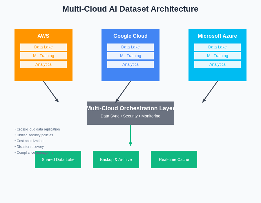Click Microsoft Azure Analytics box
This screenshot has width=261, height=203.
tap(217, 64)
